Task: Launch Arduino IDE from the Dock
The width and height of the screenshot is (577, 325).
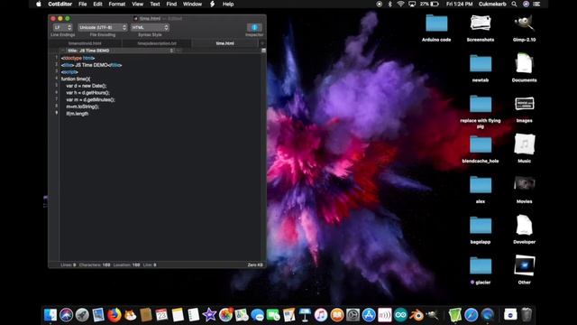Action: [x=400, y=315]
